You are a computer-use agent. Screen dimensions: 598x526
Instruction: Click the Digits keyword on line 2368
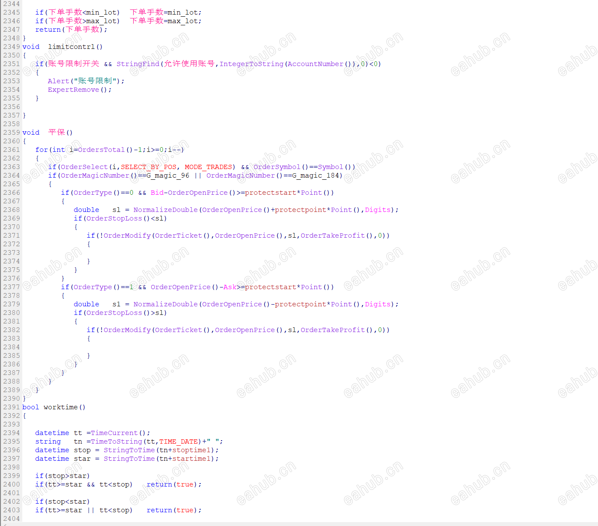click(x=378, y=210)
